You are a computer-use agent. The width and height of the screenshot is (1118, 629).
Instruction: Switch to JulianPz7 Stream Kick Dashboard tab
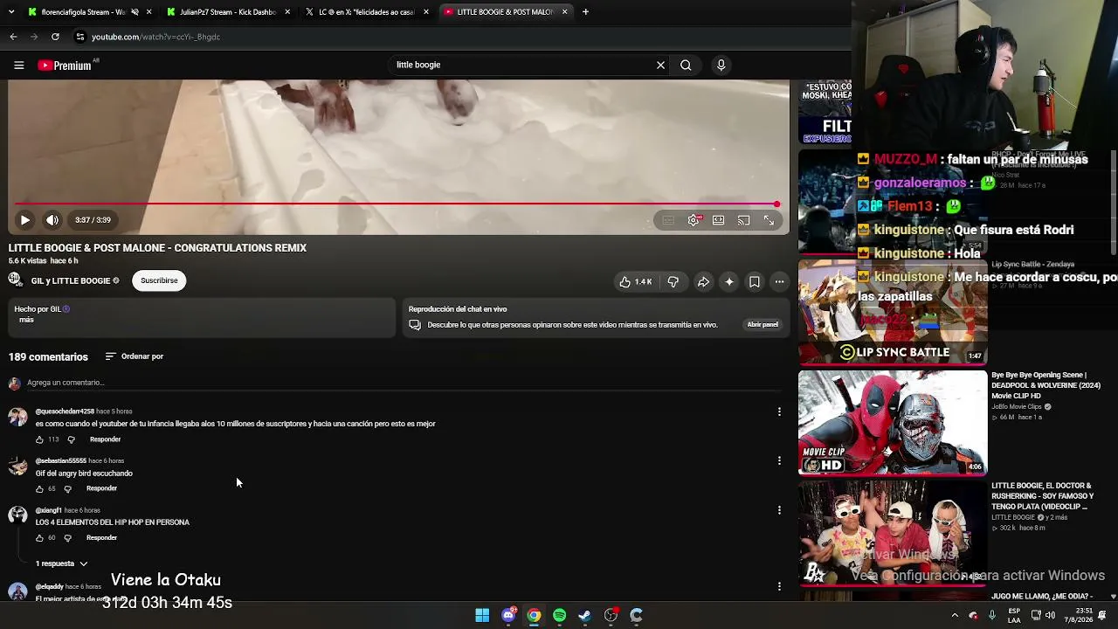click(x=227, y=12)
